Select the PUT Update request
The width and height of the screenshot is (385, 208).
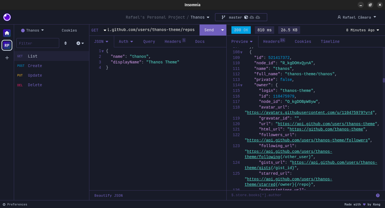[52, 75]
